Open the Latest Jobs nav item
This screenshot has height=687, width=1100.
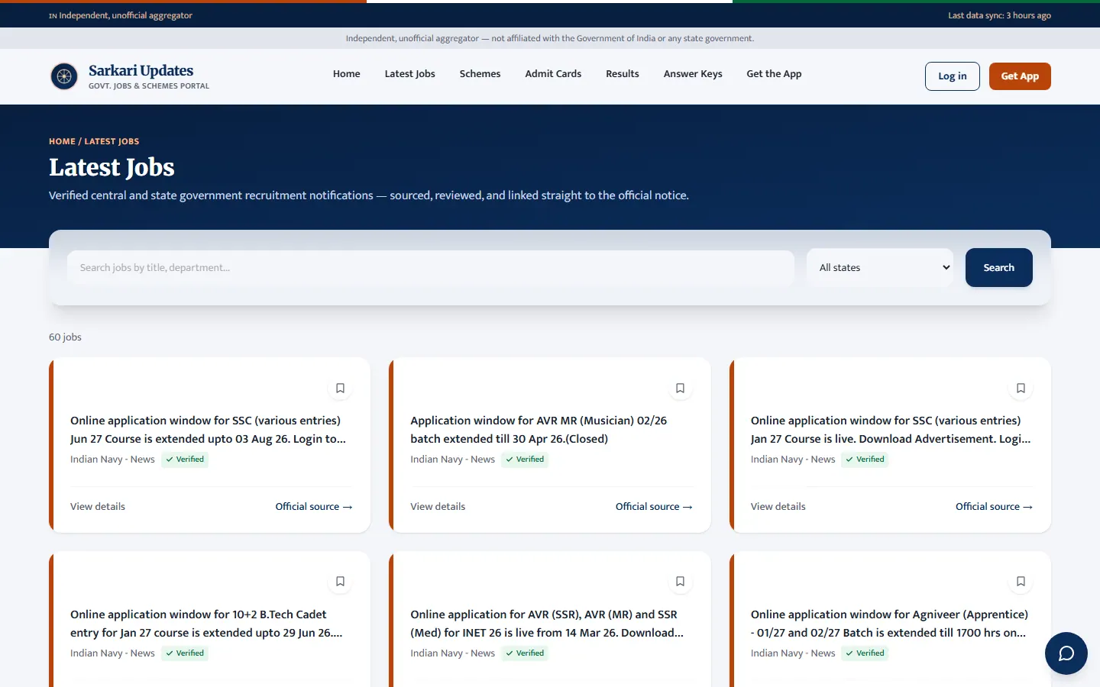(x=410, y=74)
